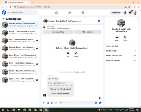The width and height of the screenshot is (141, 112).
Task: Click Chrome profile icon in toolbar
Action: (135, 7)
